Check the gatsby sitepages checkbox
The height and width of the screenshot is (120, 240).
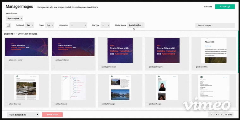tap(53, 104)
